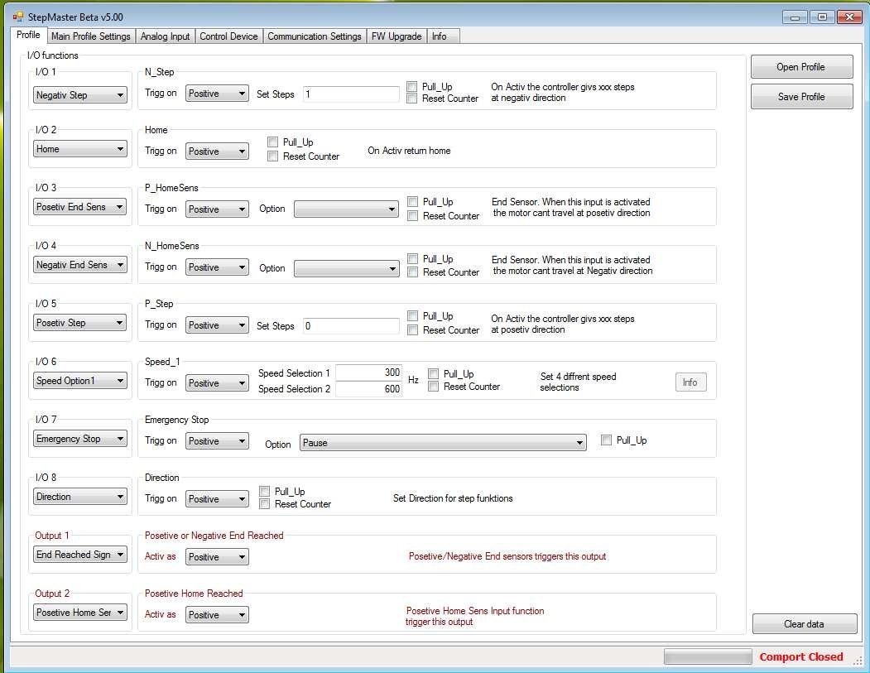Open the I/O 1 Negativ Step function dropdown
This screenshot has height=673, width=870.
[80, 95]
